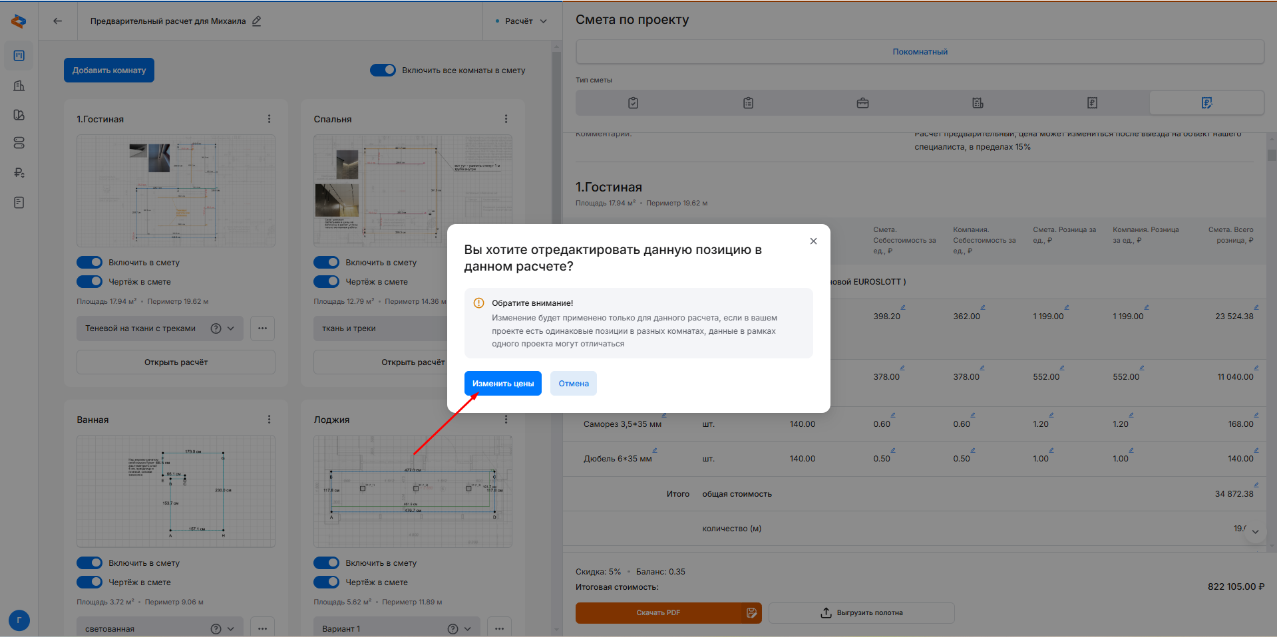The width and height of the screenshot is (1277, 637).
Task: Expand the Теневой на ткани с треками dropdown
Action: coord(231,328)
